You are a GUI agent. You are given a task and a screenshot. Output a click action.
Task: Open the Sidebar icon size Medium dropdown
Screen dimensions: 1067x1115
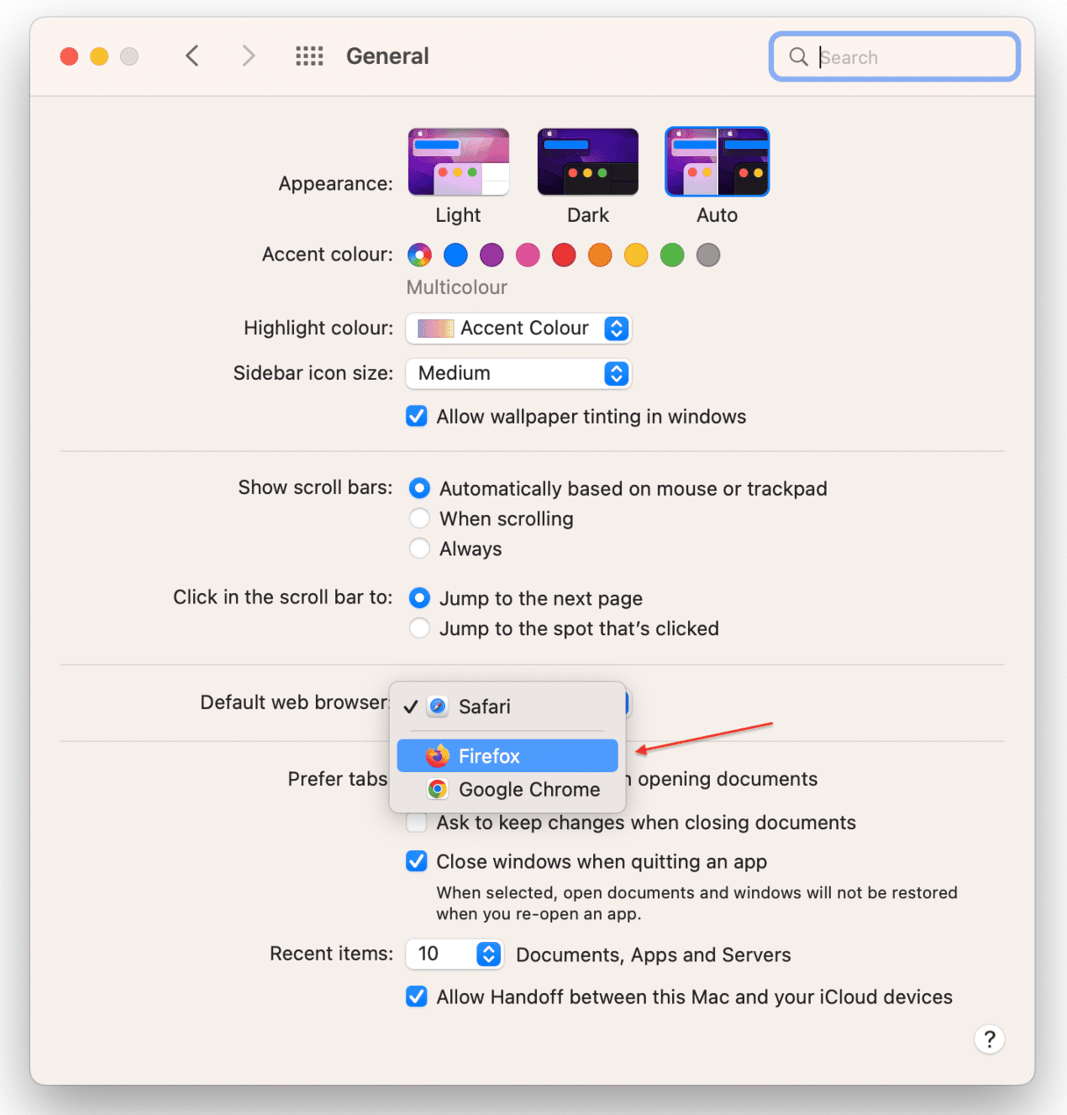coord(519,373)
